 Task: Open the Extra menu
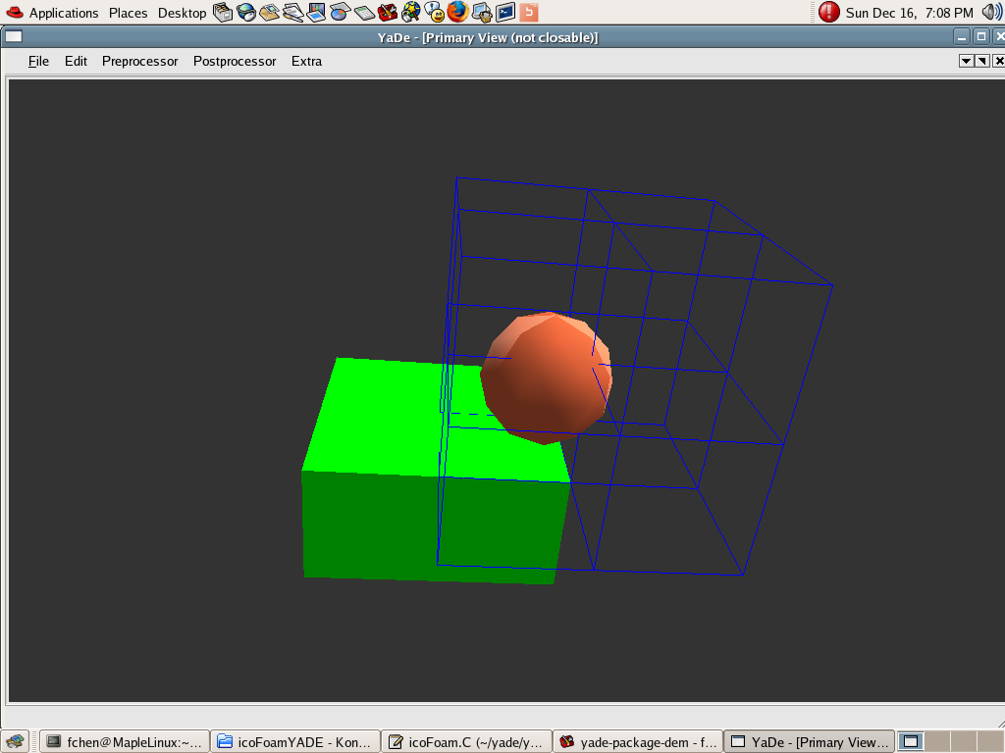[x=306, y=61]
